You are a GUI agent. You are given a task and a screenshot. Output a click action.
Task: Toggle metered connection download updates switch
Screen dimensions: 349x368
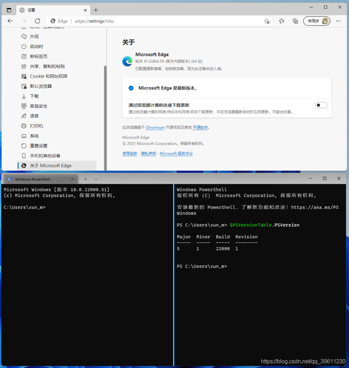[321, 105]
